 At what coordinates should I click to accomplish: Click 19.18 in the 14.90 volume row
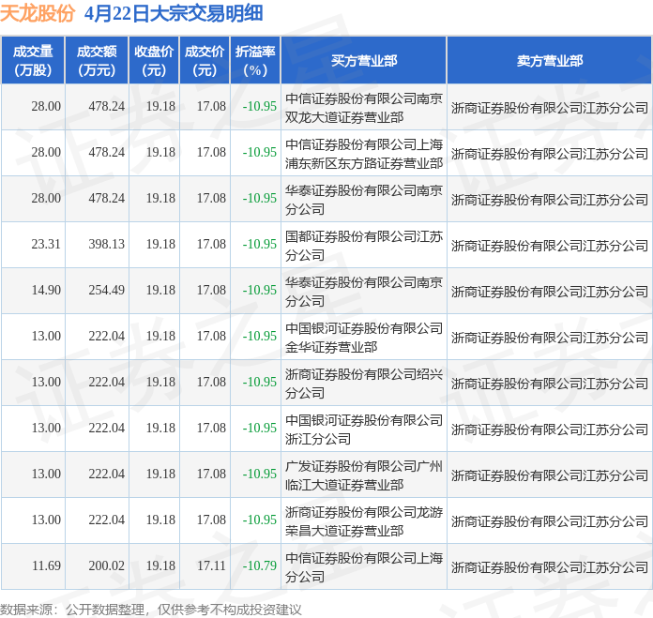(160, 290)
